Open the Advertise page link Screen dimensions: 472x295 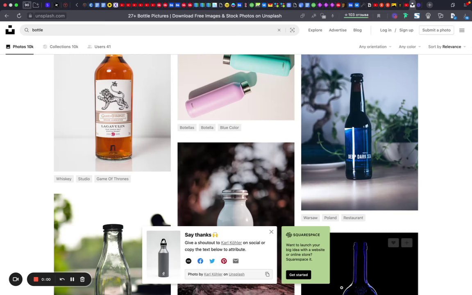tap(338, 30)
